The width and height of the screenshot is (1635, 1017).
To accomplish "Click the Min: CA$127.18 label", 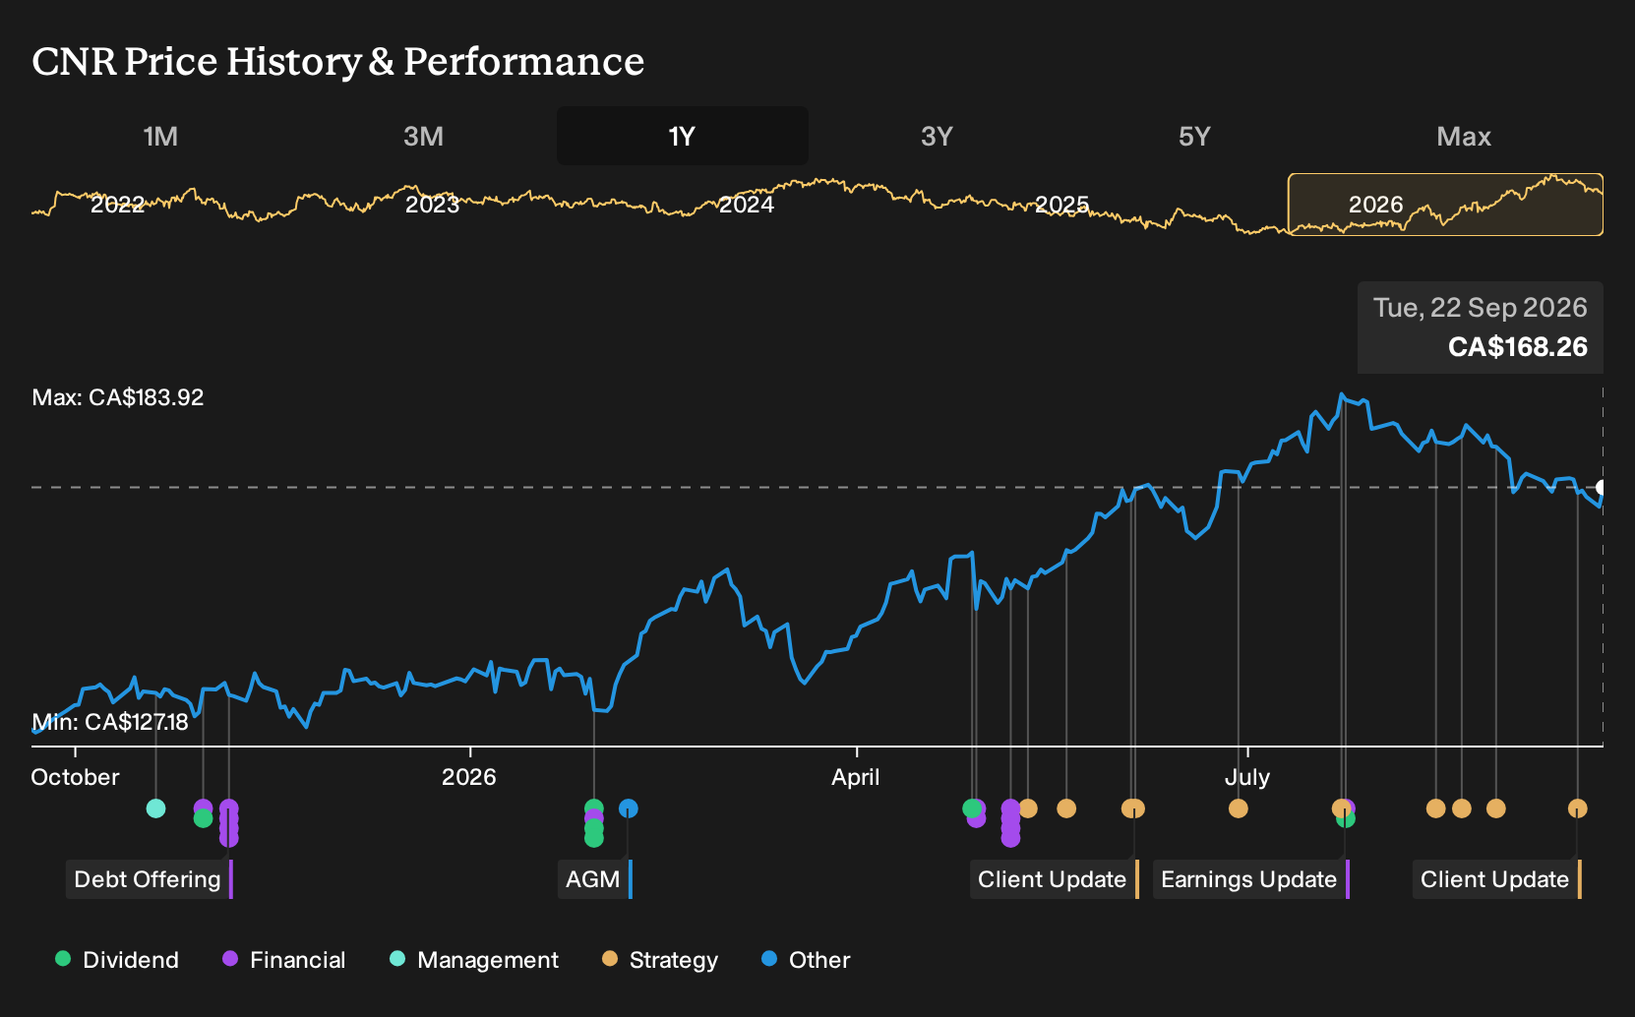I will coord(110,722).
